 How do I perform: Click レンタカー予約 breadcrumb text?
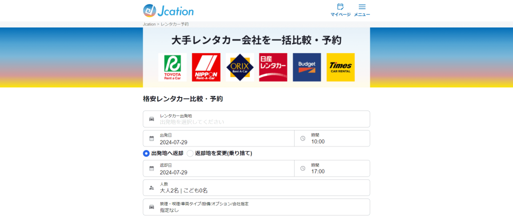[175, 24]
